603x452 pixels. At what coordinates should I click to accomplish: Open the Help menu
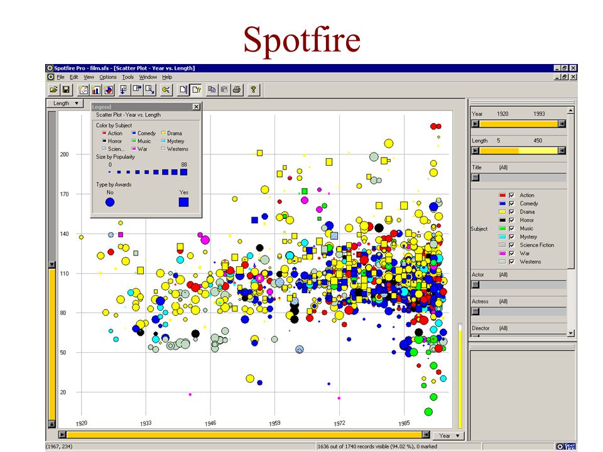point(167,77)
